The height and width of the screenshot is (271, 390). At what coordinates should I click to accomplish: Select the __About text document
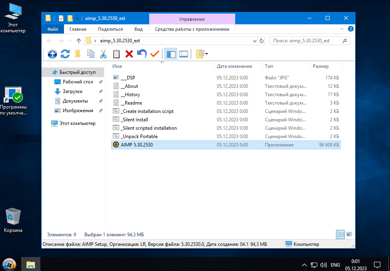[226, 86]
